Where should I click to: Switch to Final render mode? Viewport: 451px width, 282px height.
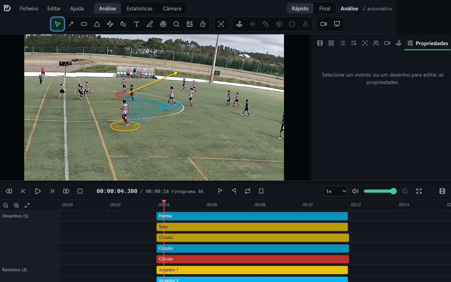click(324, 8)
